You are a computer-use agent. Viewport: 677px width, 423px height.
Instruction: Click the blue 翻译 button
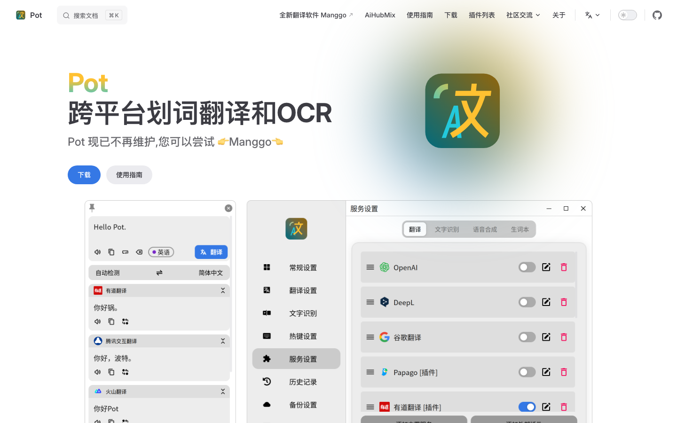[211, 252]
